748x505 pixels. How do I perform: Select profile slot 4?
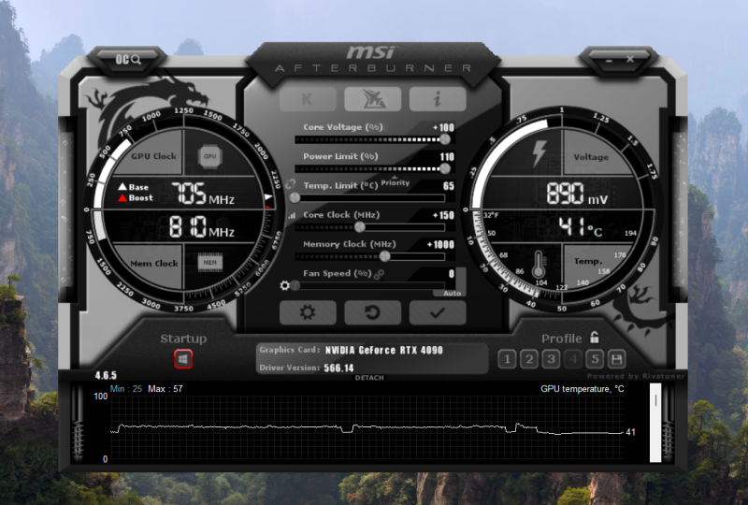click(573, 359)
